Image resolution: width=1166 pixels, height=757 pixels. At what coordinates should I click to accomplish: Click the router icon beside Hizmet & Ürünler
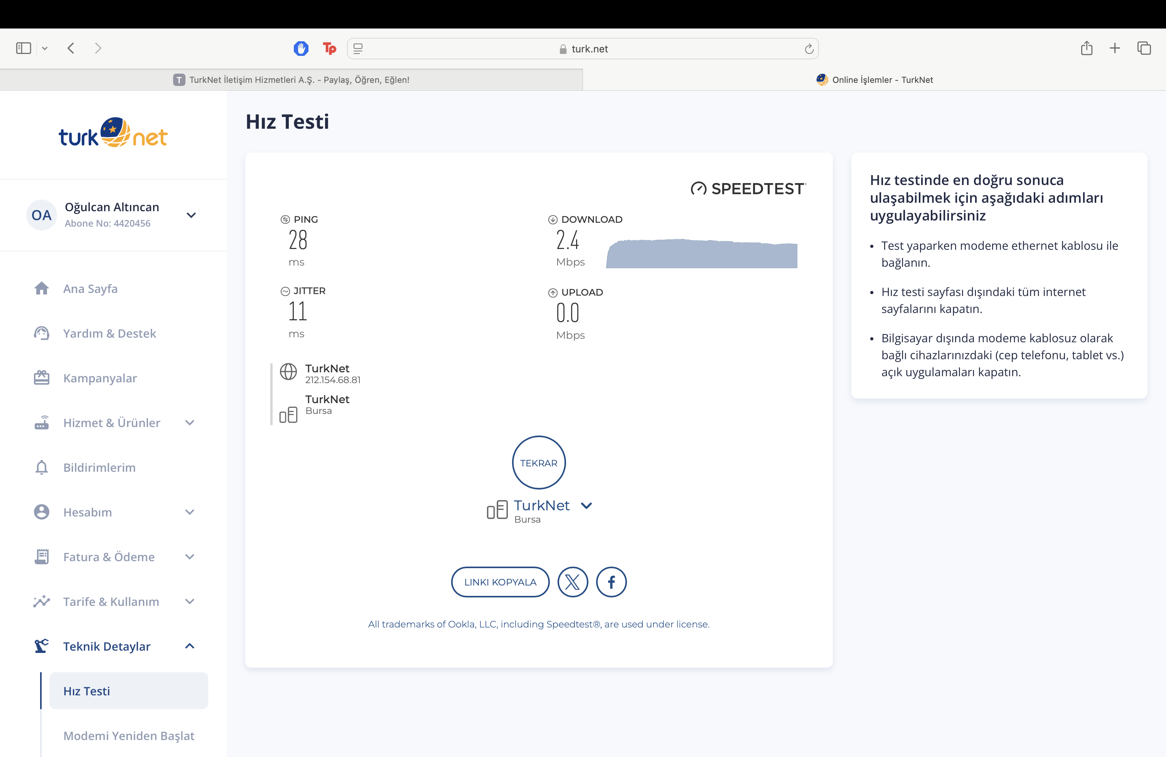point(42,422)
